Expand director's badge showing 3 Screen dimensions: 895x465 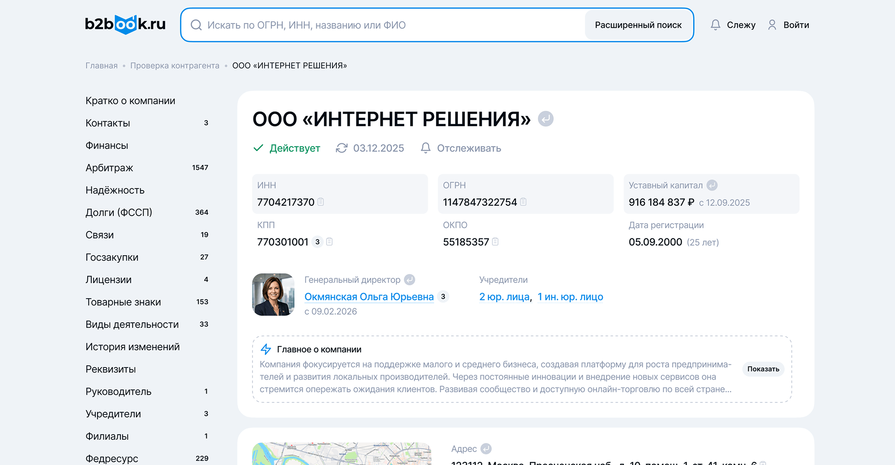443,297
